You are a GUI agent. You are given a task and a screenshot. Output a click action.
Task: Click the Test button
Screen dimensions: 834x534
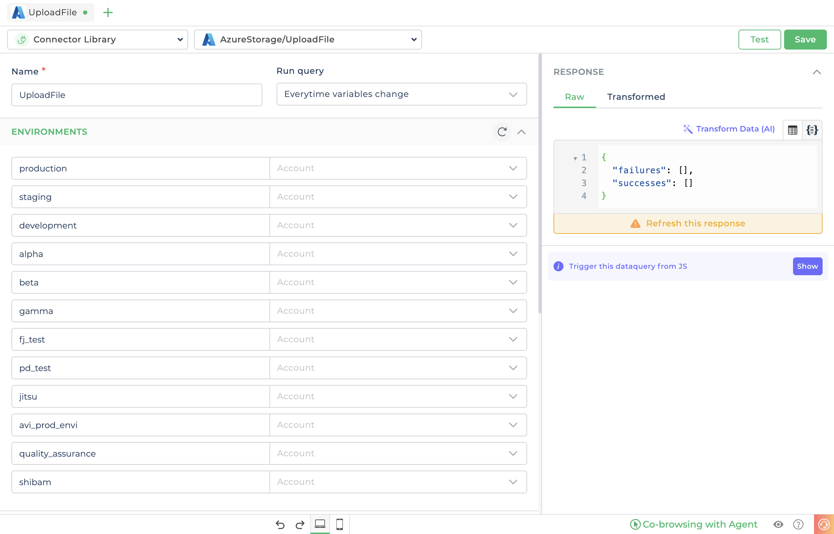pyautogui.click(x=760, y=40)
